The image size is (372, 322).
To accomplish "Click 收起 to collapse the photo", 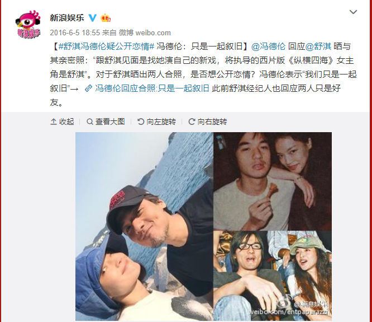I will pos(66,122).
